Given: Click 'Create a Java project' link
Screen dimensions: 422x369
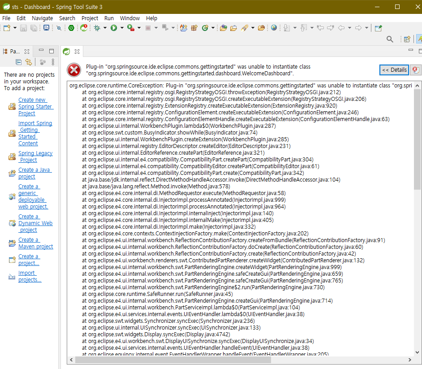Looking at the screenshot, I should click(x=34, y=173).
